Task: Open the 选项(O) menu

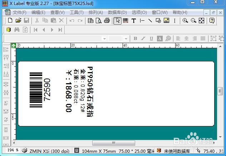Action: (139, 12)
